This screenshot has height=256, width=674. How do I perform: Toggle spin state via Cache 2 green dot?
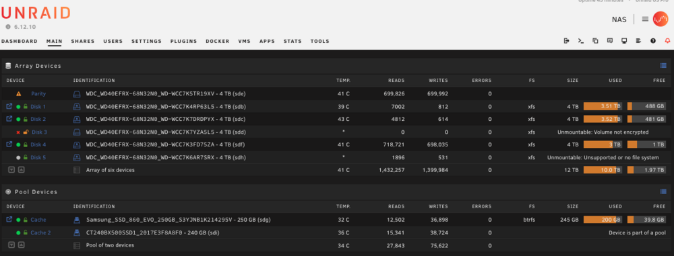[x=18, y=233]
